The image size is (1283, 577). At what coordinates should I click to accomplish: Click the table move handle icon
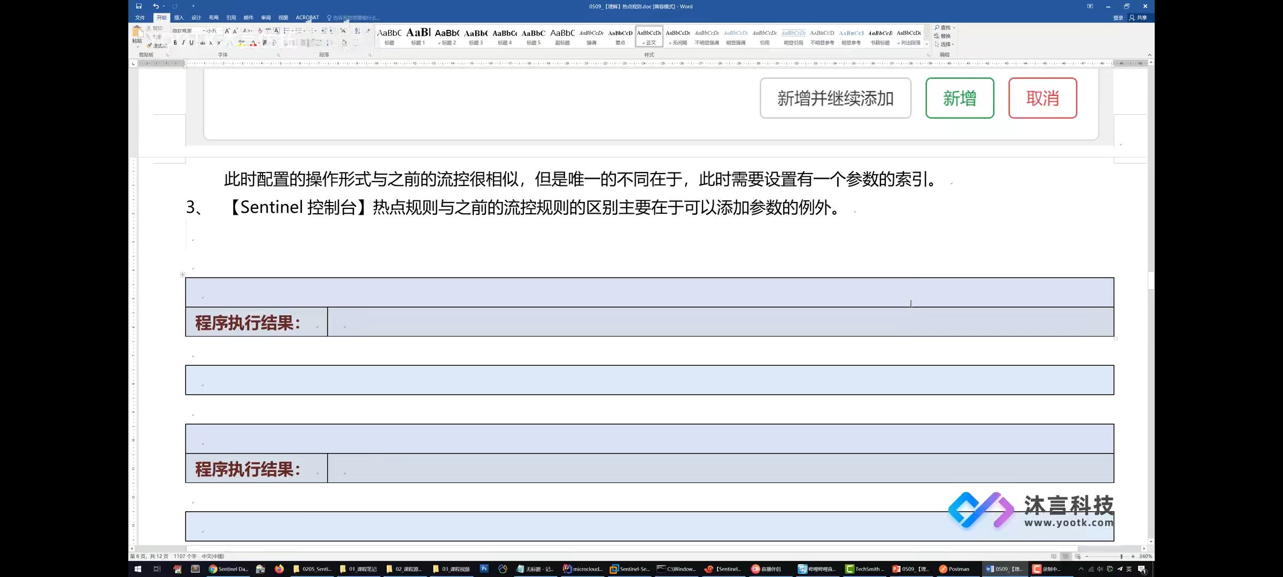click(182, 275)
